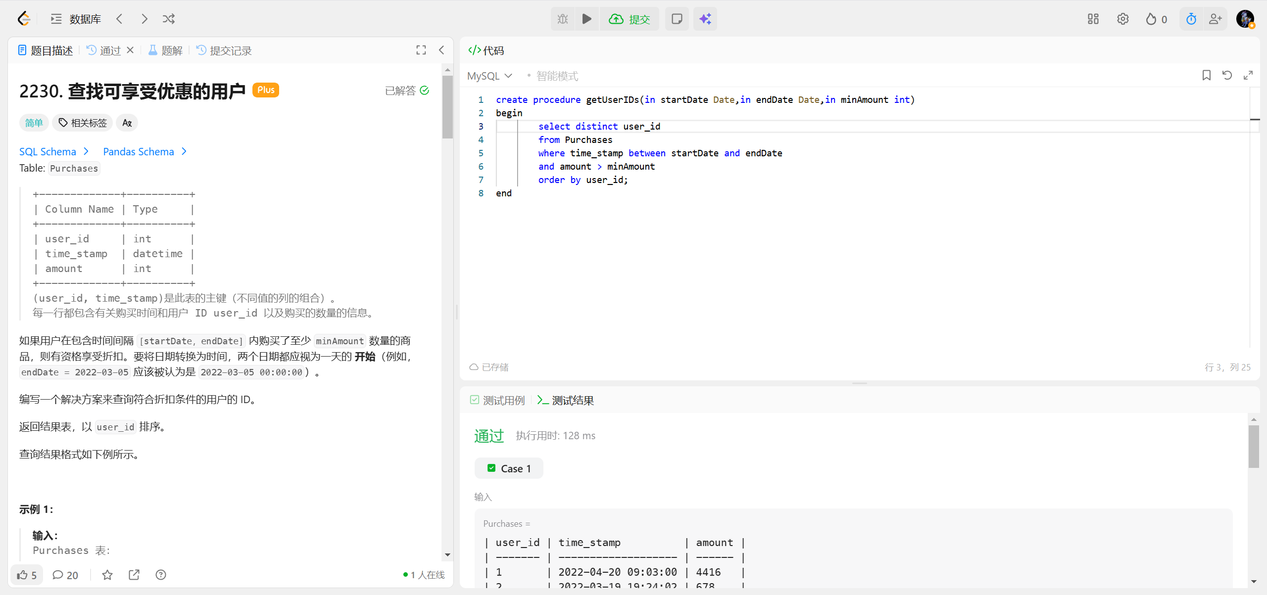Start the timer clock icon

point(1191,19)
